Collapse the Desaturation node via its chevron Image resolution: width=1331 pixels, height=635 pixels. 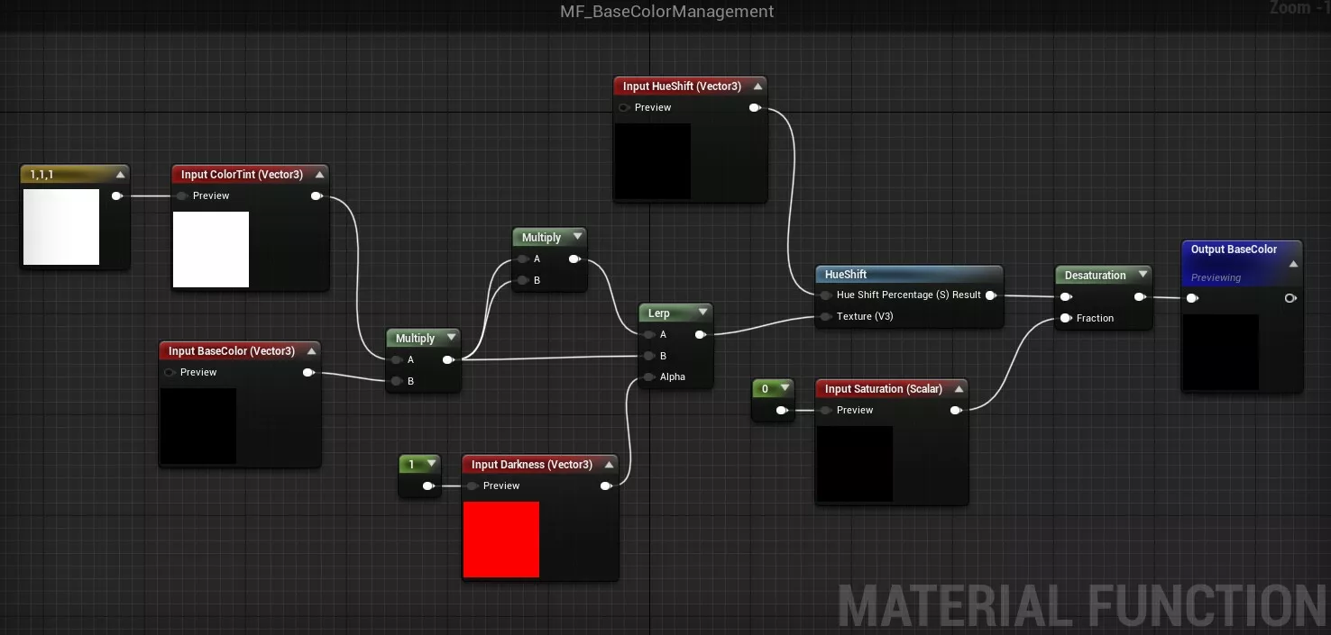pyautogui.click(x=1143, y=275)
